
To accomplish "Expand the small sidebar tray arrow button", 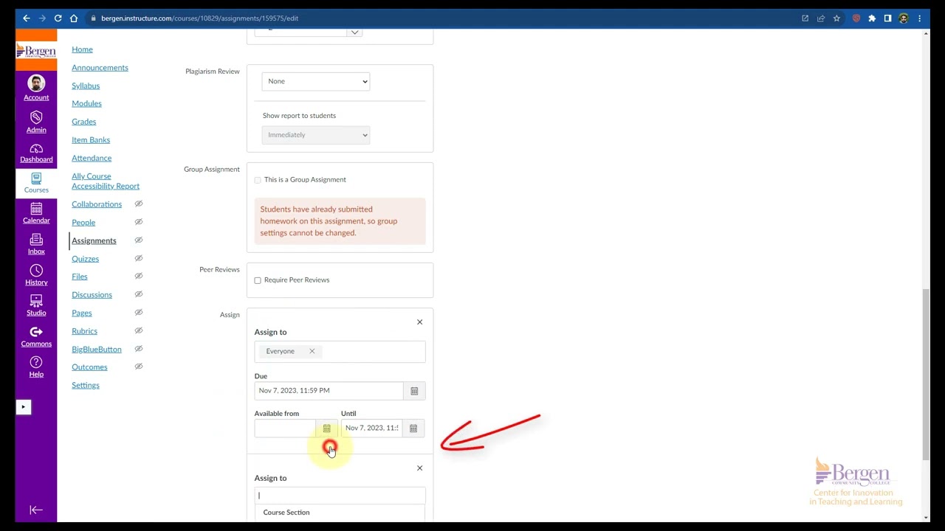I will pos(23,407).
